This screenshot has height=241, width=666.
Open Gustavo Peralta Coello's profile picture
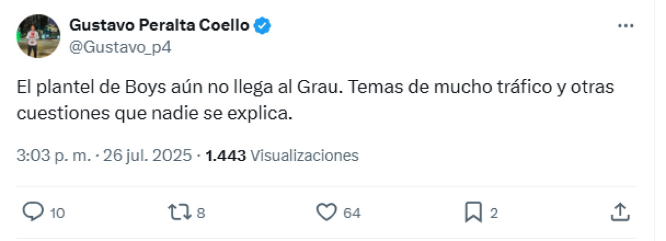[38, 36]
